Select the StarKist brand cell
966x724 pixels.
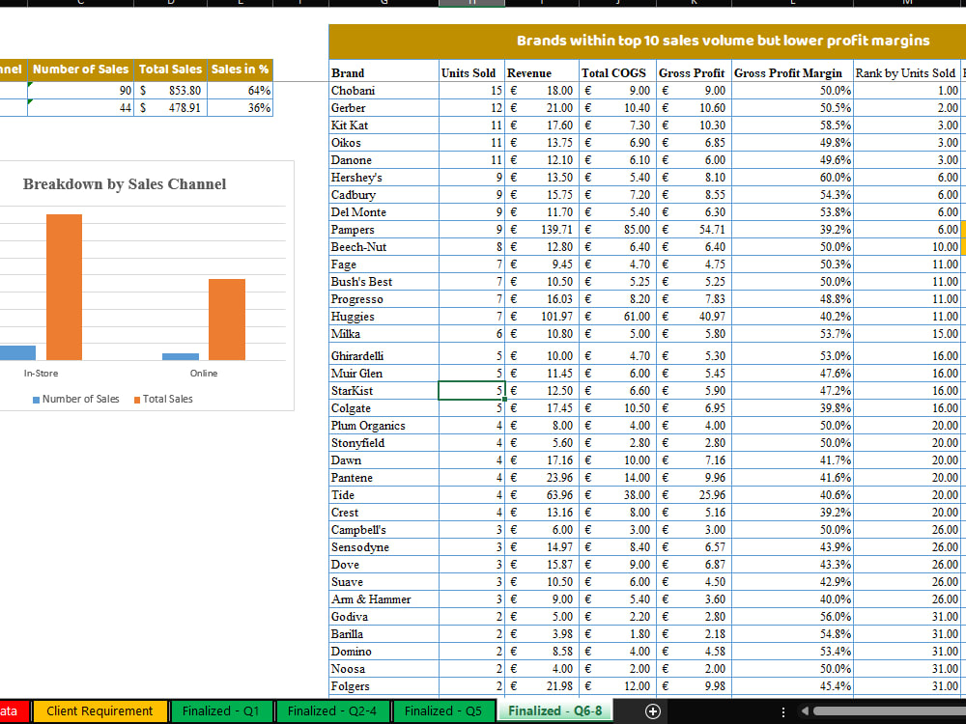tap(384, 390)
